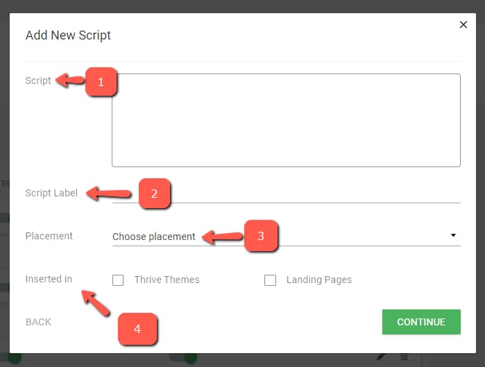Click the Add New Script title
This screenshot has width=485, height=367.
point(68,35)
